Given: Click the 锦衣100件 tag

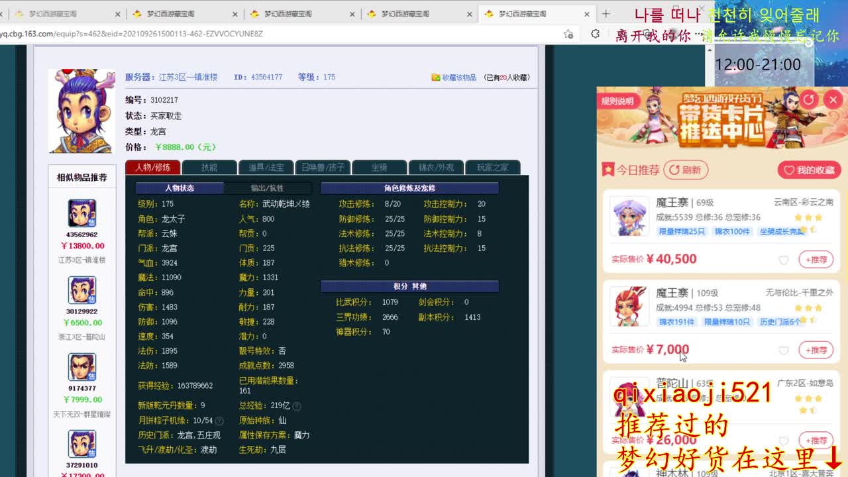Looking at the screenshot, I should coord(732,231).
